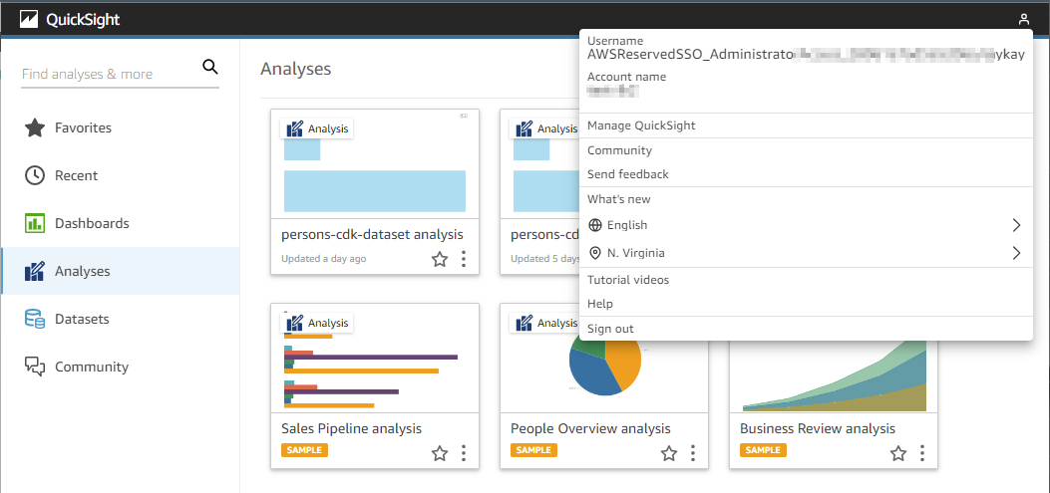The height and width of the screenshot is (493, 1050).
Task: Click the Favorites star icon in sidebar
Action: pyautogui.click(x=35, y=127)
